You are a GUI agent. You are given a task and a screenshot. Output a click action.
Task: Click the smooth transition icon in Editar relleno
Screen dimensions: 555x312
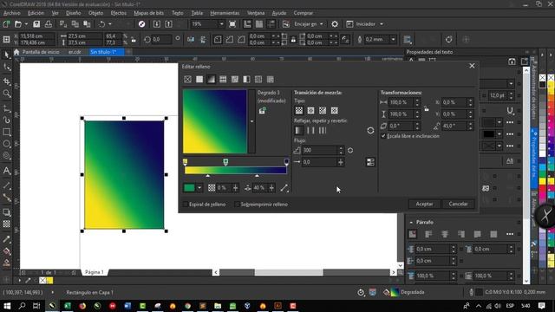pos(370,162)
